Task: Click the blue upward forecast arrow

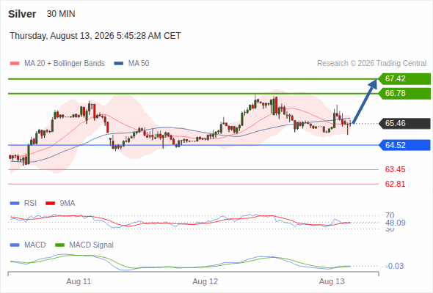Action: pos(365,101)
